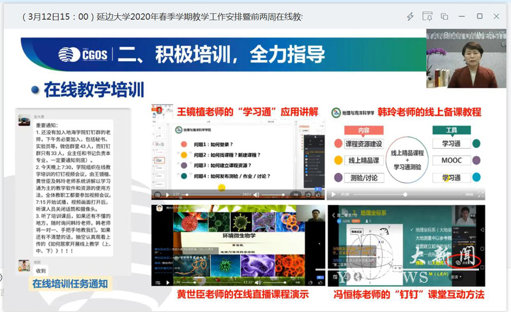Click the 在线培训任务通知 caption label

70,285
